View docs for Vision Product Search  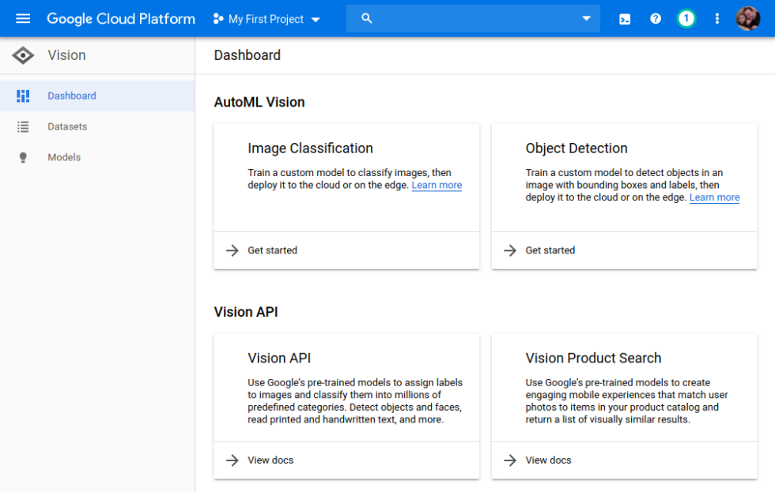point(548,460)
